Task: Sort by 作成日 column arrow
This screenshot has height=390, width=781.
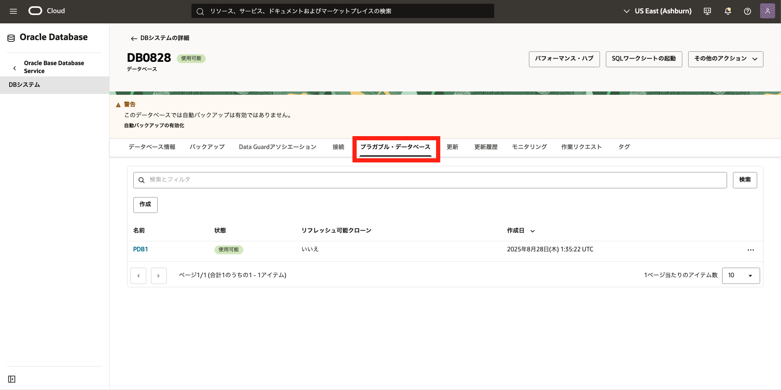Action: 533,231
